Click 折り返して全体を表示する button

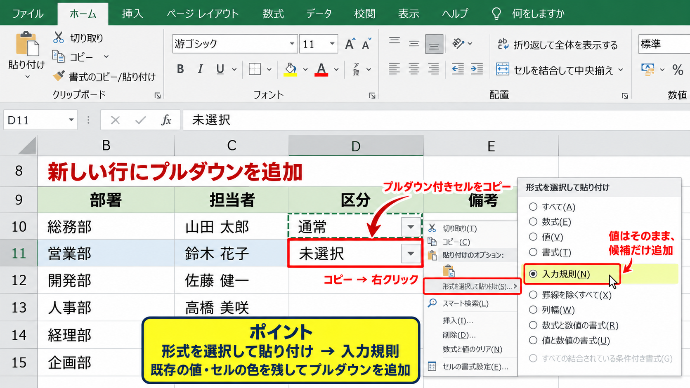tap(558, 45)
